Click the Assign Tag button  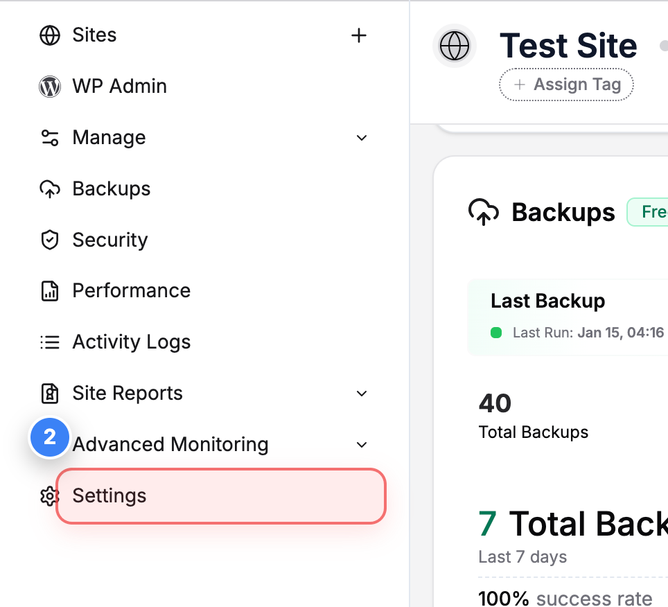566,84
